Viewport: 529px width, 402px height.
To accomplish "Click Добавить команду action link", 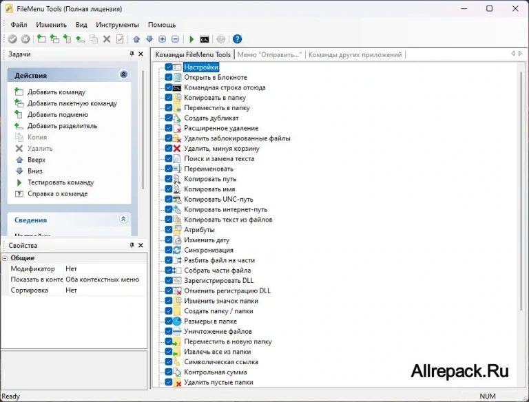I will coord(56,92).
